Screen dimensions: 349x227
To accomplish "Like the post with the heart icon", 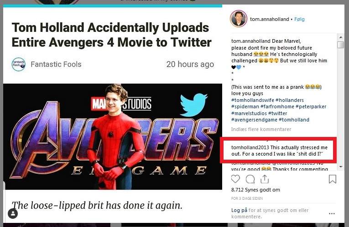I will click(x=235, y=179).
